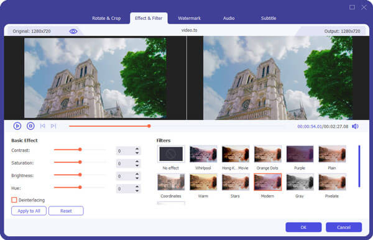
Task: Select the No effect filter
Action: tap(171, 154)
